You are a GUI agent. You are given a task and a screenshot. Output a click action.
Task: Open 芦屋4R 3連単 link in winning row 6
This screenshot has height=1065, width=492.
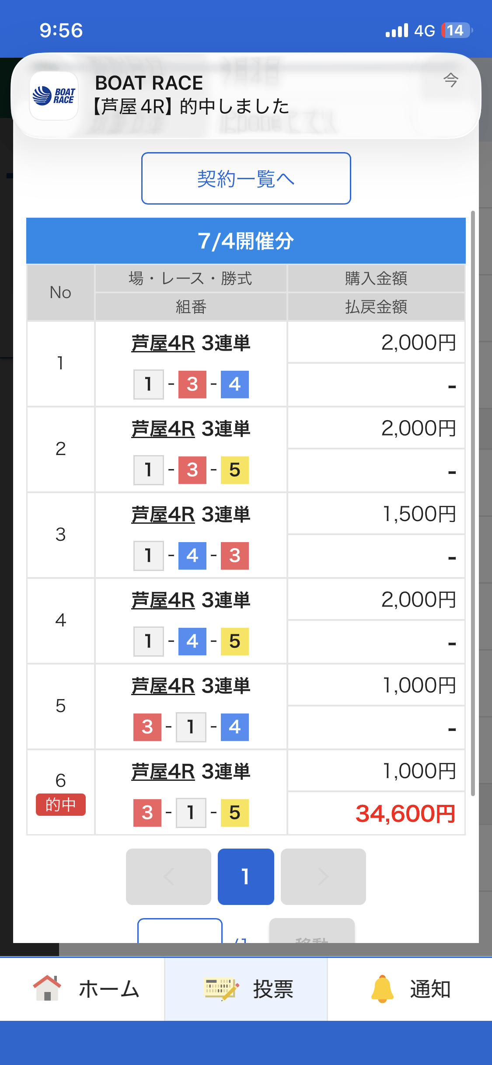(x=191, y=772)
